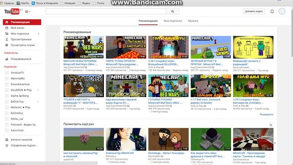Image resolution: width=293 pixels, height=165 pixels.
Task: Open the Туннель в никуда thumbnail
Action: (x=253, y=139)
